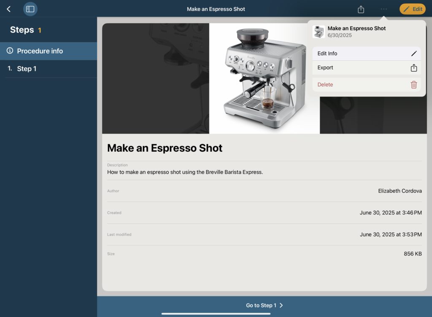Screen dimensions: 432x317
Task: Click the pencil icon beside Edit Info
Action: point(414,54)
